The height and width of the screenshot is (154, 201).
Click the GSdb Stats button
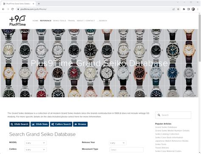click(x=40, y=124)
